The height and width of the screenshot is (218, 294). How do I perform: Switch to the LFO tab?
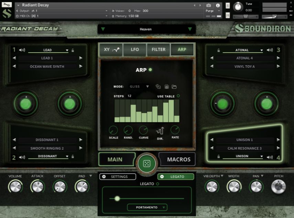click(135, 50)
